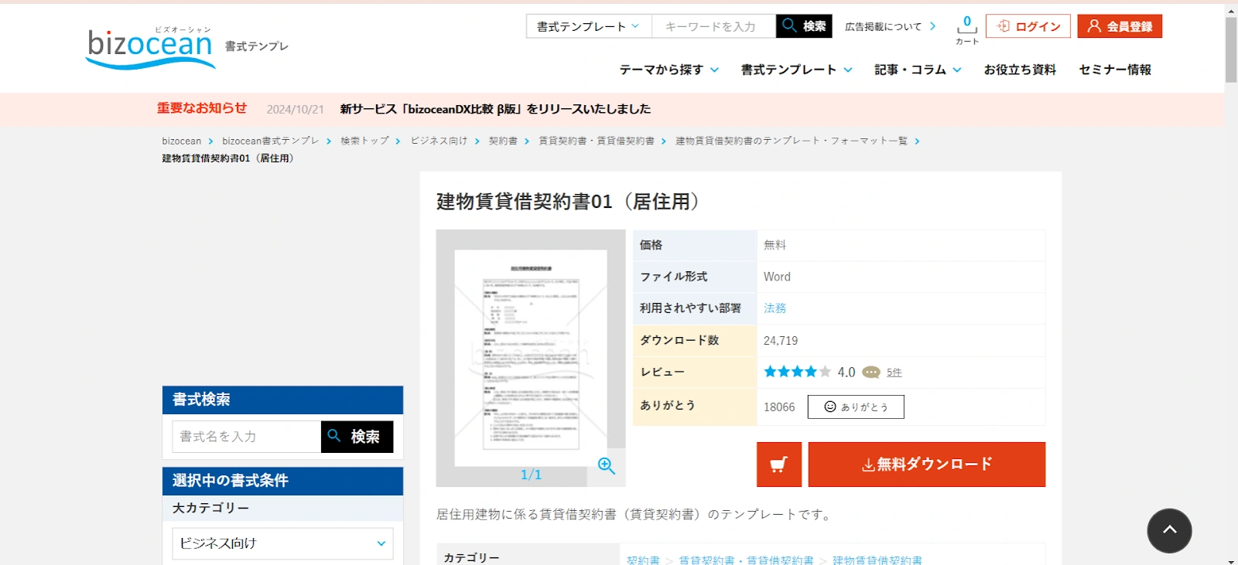The width and height of the screenshot is (1238, 565).
Task: Click the keyword input field in header
Action: (713, 26)
